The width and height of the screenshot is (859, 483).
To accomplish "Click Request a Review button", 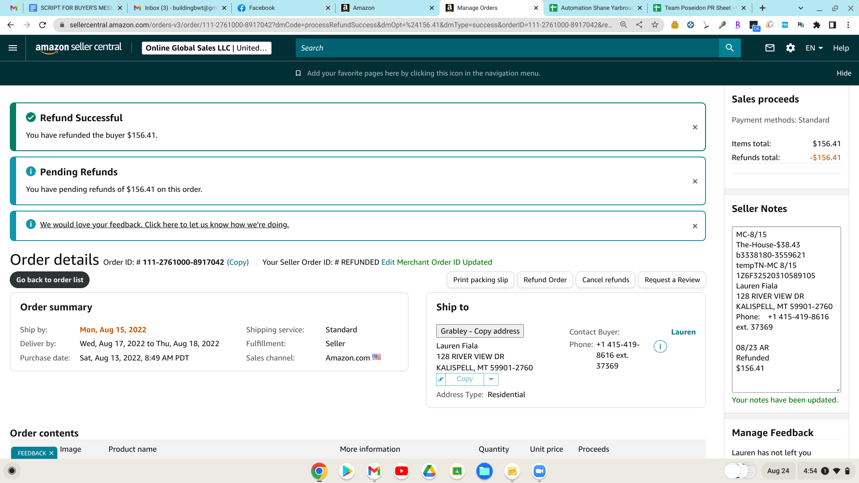I will [x=672, y=280].
